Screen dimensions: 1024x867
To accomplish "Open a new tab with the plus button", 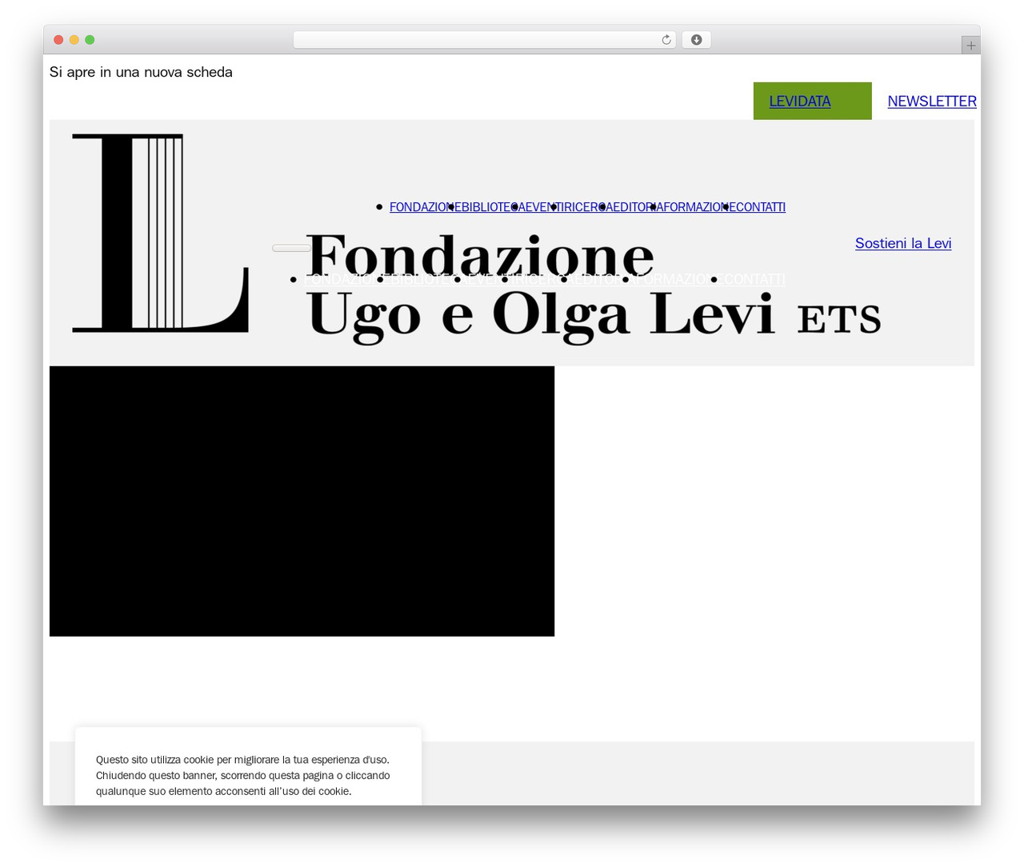I will click(970, 46).
